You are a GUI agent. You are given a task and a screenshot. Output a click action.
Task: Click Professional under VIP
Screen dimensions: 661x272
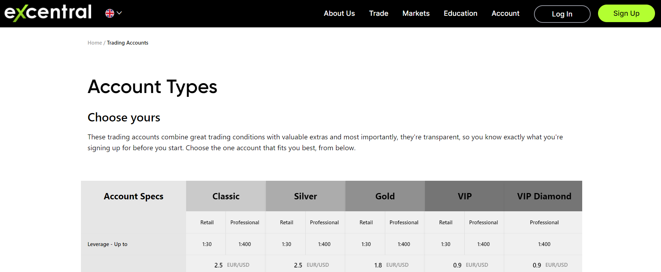click(483, 223)
